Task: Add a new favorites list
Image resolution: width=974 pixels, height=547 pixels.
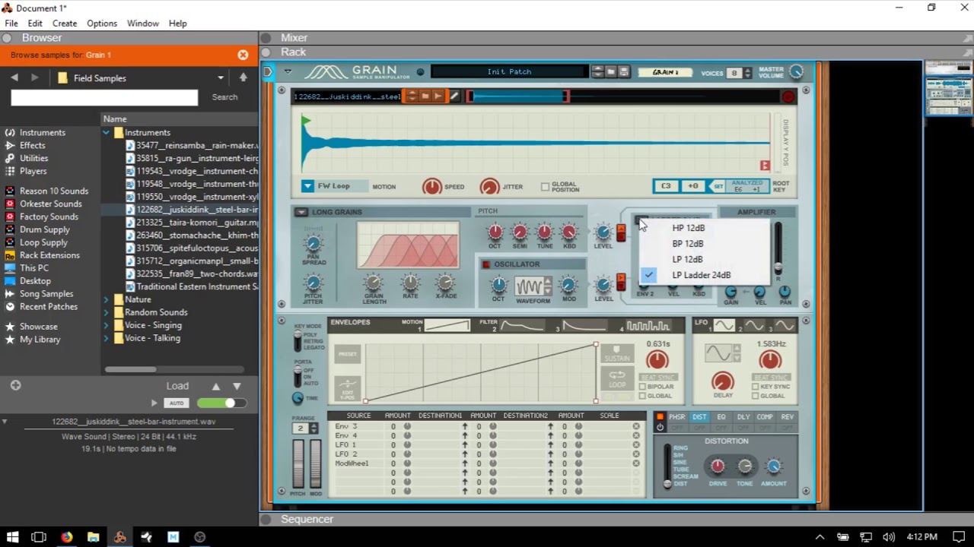Action: click(x=15, y=386)
